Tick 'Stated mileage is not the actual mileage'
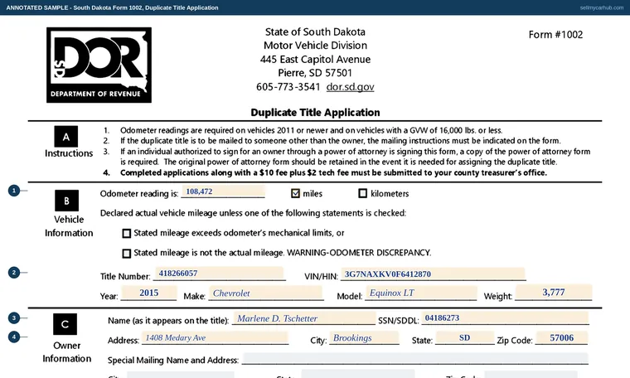The image size is (630, 378). [127, 253]
